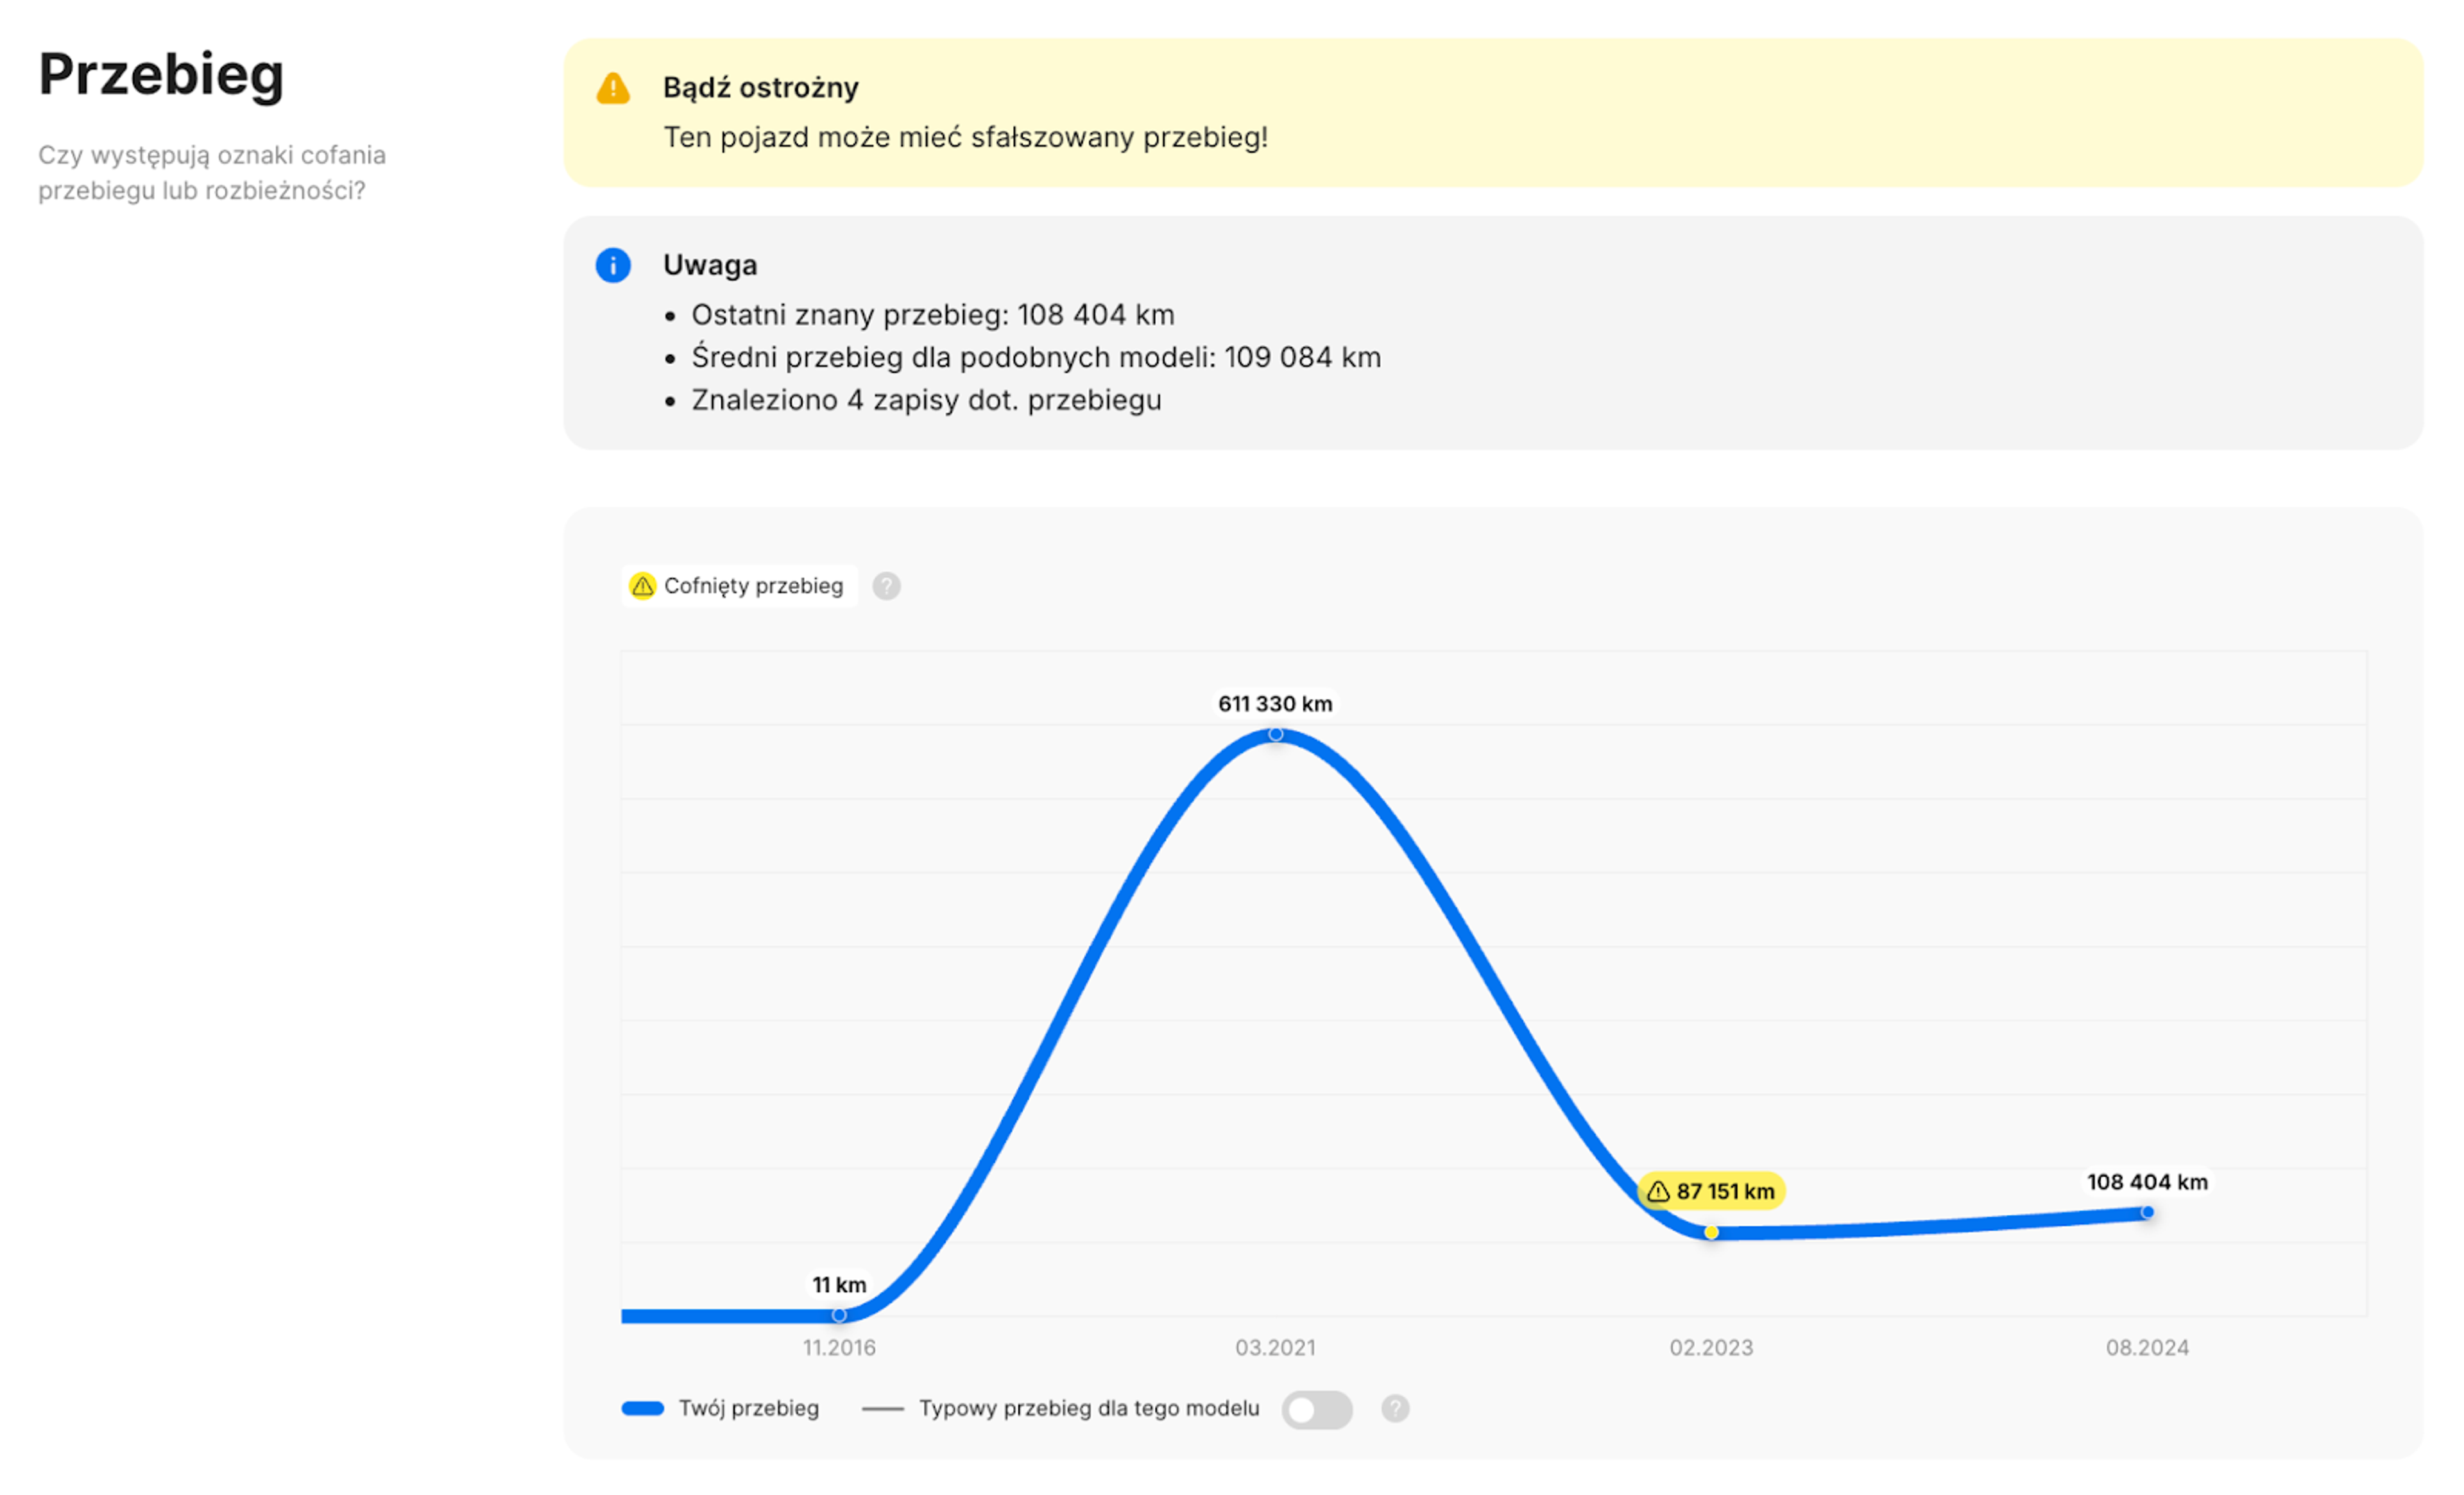
Task: Click the blue Twój przebieg legend swatch
Action: point(643,1409)
